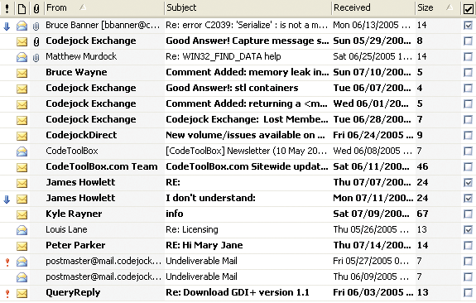Check the Kyle Rayner message checkbox
Image resolution: width=476 pixels, height=303 pixels.
tap(469, 214)
